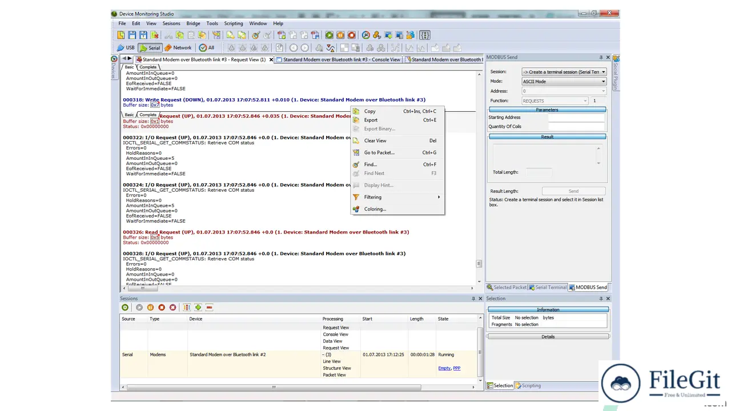Image resolution: width=731 pixels, height=411 pixels.
Task: Pin the Sessions panel
Action: point(473,299)
